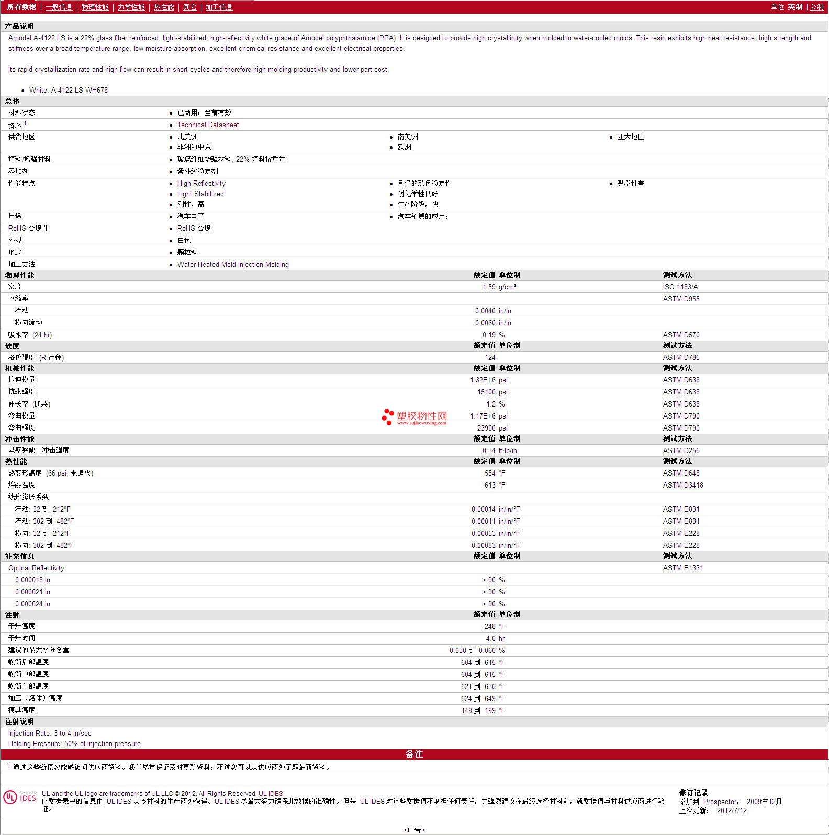Screen dimensions: 829x835
Task: Choose 英制 units
Action: click(795, 7)
